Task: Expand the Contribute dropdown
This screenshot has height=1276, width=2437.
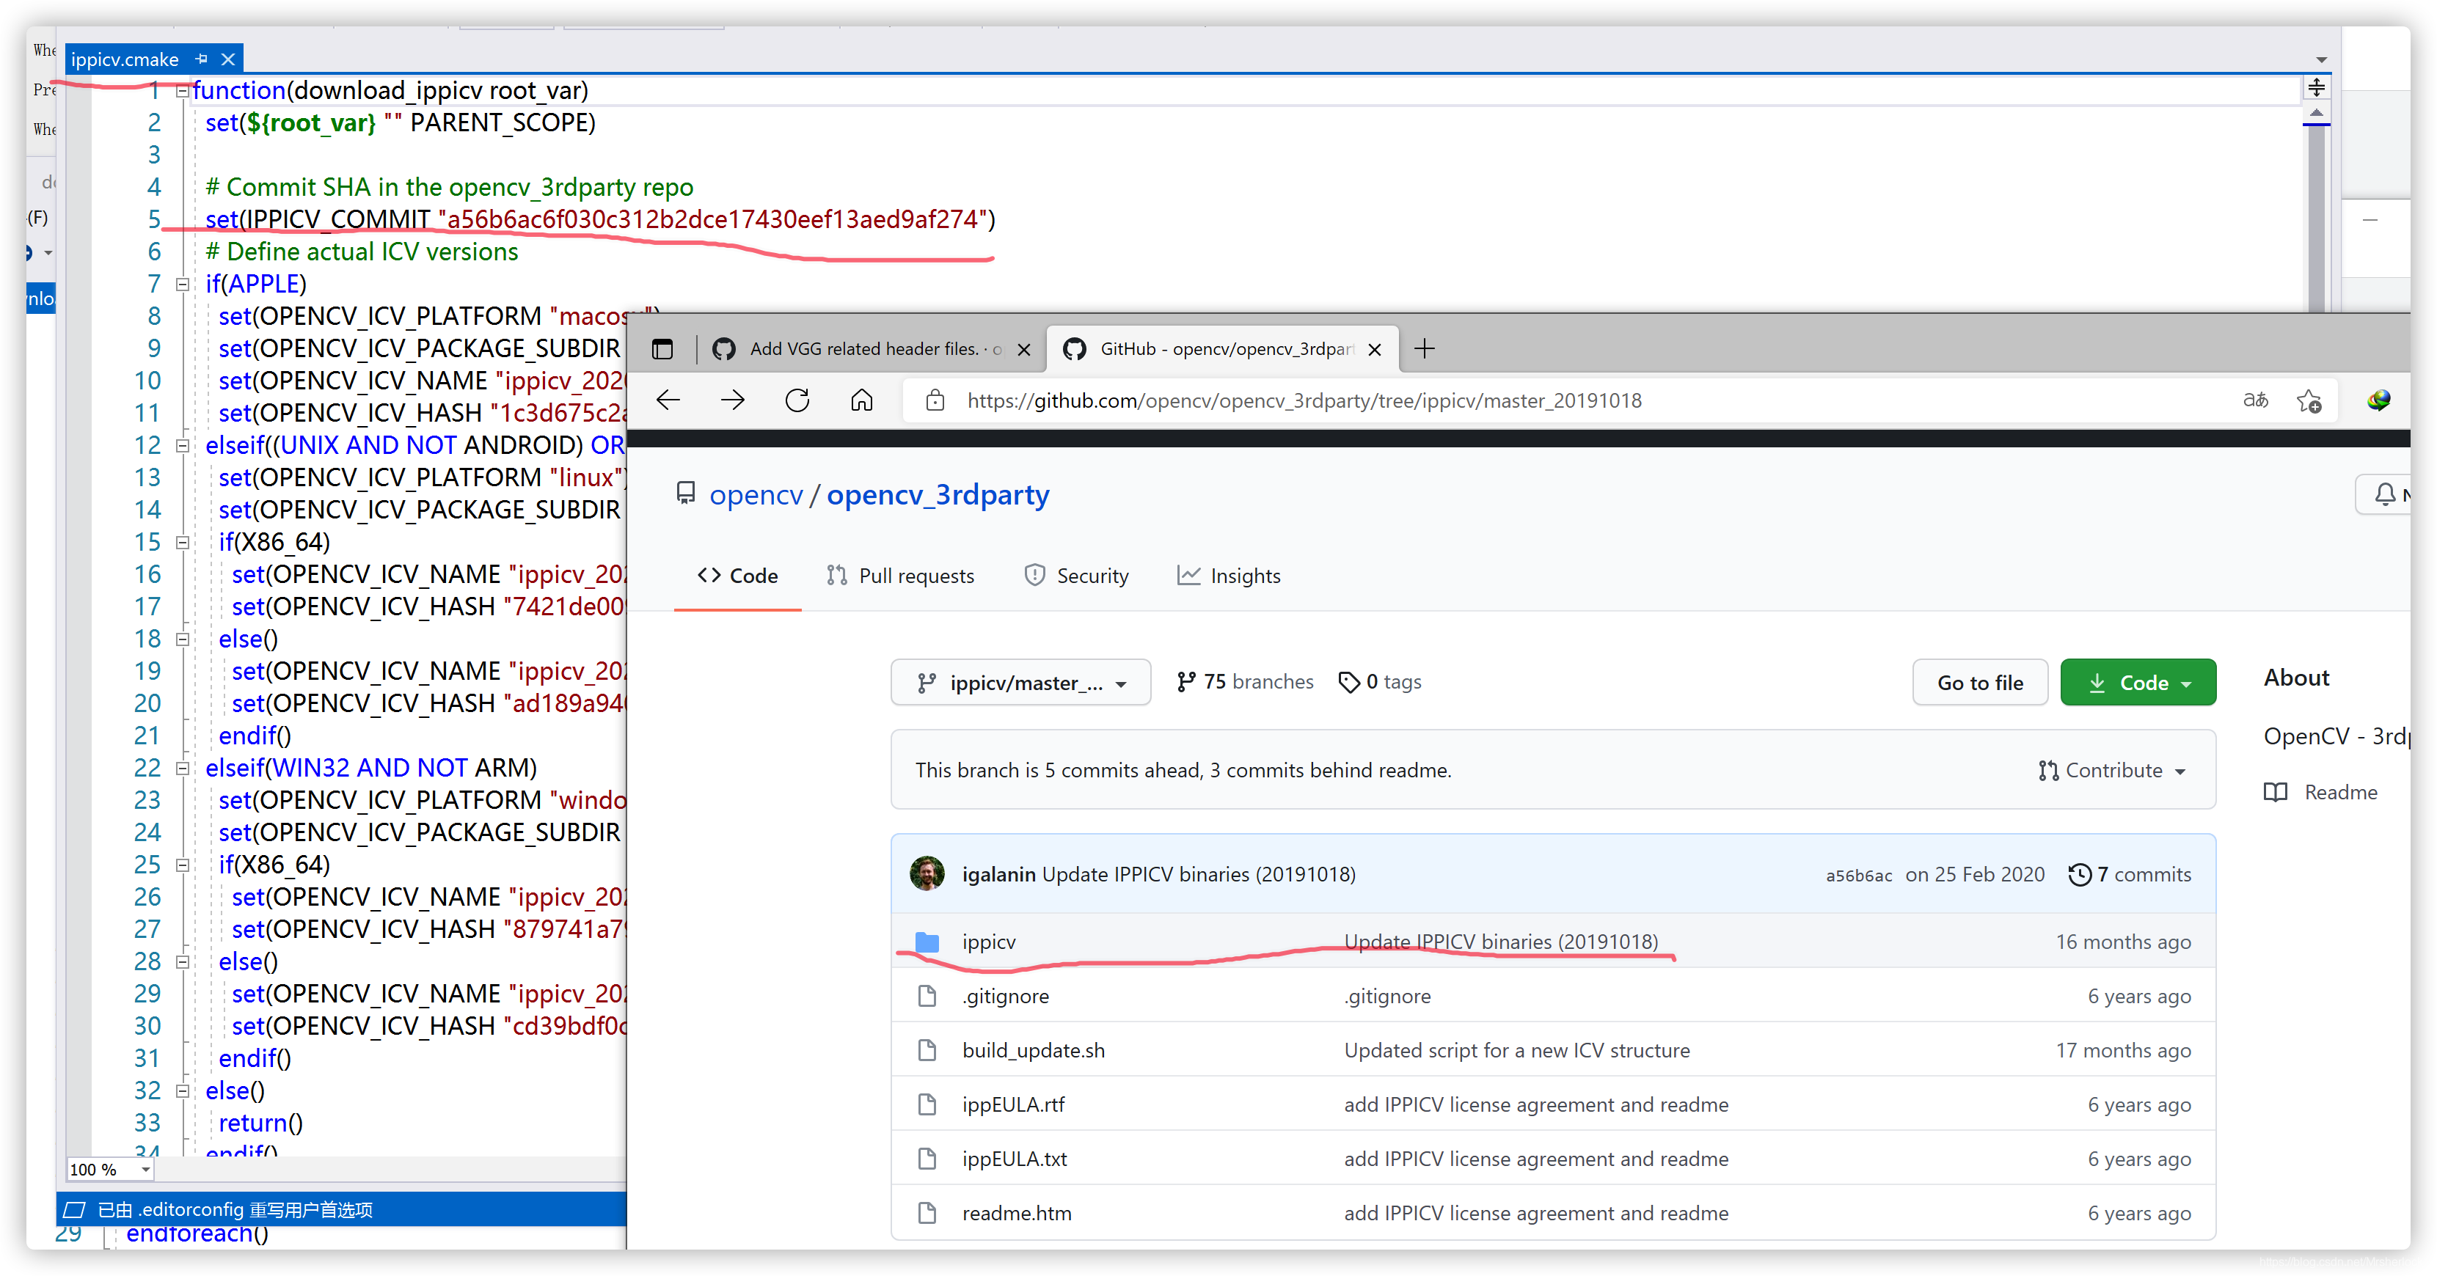Action: (2111, 770)
